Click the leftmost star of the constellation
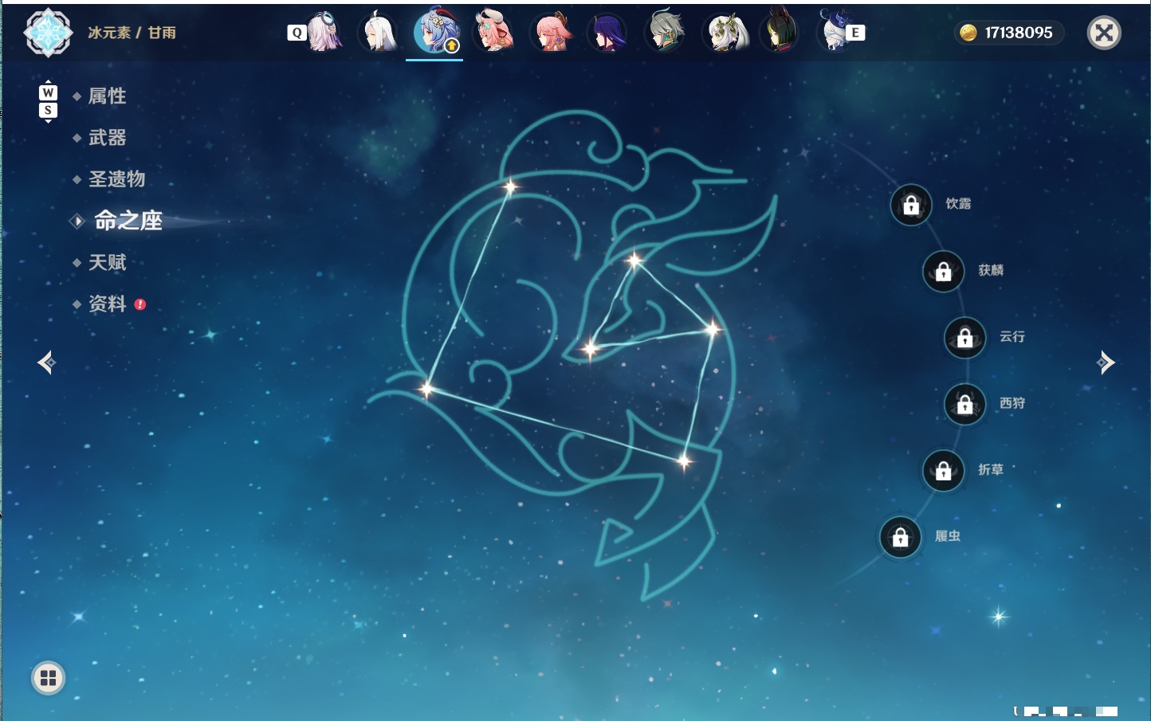This screenshot has height=721, width=1151. [x=426, y=390]
